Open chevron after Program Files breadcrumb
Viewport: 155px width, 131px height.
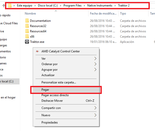(x=84, y=6)
